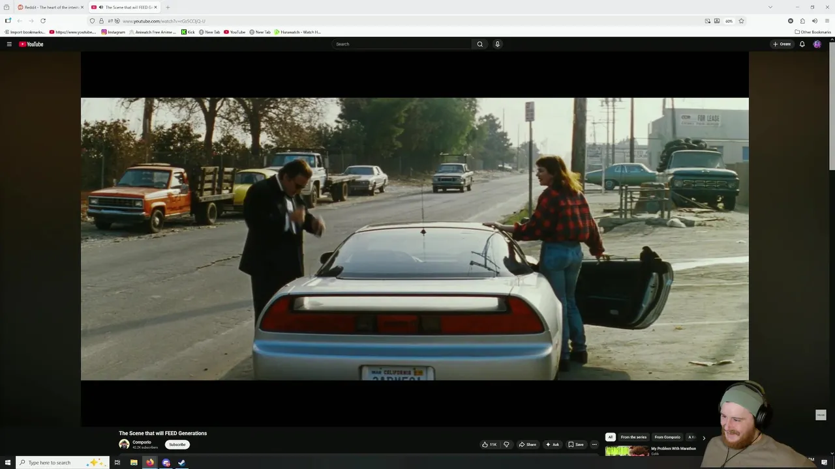This screenshot has height=469, width=835.
Task: Select the From the series chip
Action: tap(633, 437)
